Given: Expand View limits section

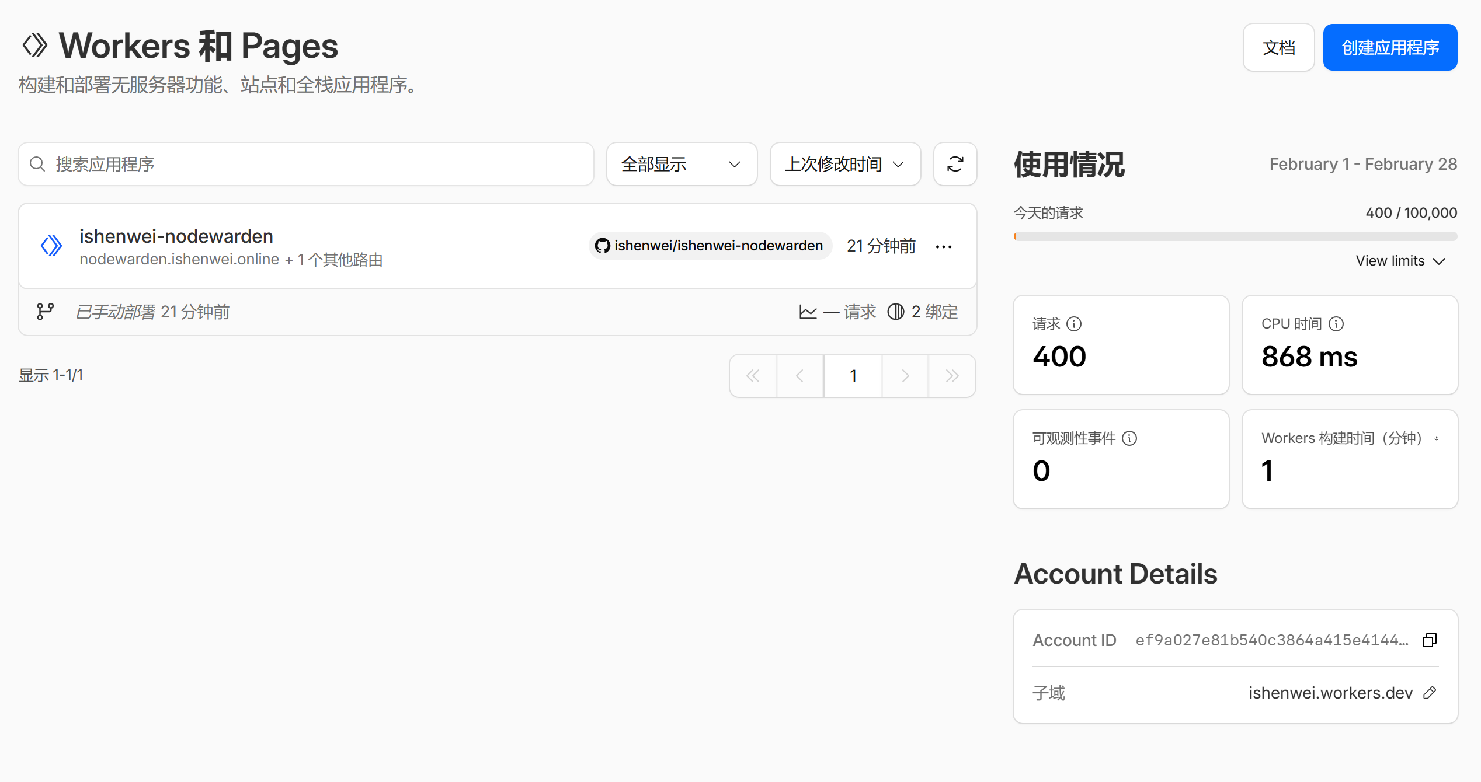Looking at the screenshot, I should click(1400, 261).
